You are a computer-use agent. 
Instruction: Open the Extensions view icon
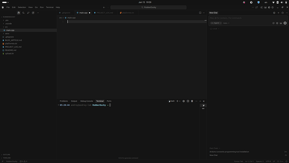pyautogui.click(x=33, y=13)
